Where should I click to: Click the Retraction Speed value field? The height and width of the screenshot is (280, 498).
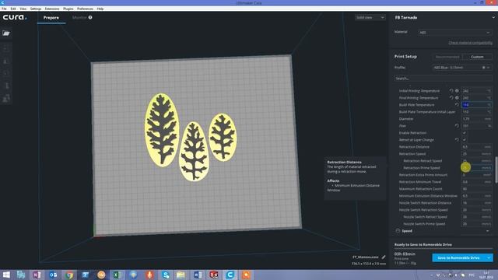[x=476, y=154]
